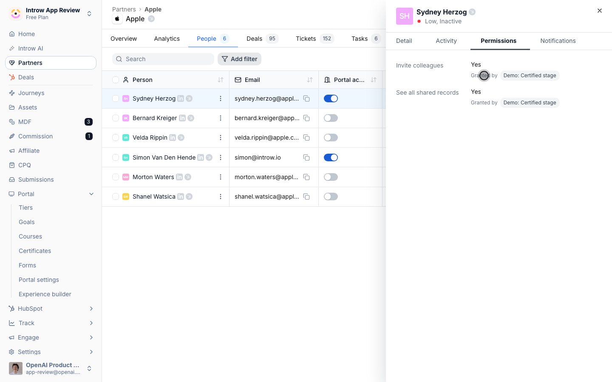Switch to the Overview tab
The width and height of the screenshot is (612, 382).
tap(124, 39)
